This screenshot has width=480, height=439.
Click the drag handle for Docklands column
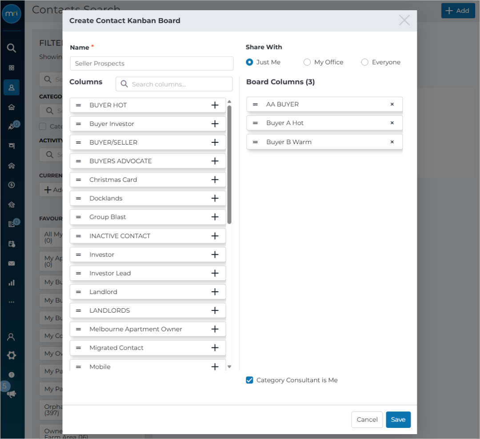[78, 198]
